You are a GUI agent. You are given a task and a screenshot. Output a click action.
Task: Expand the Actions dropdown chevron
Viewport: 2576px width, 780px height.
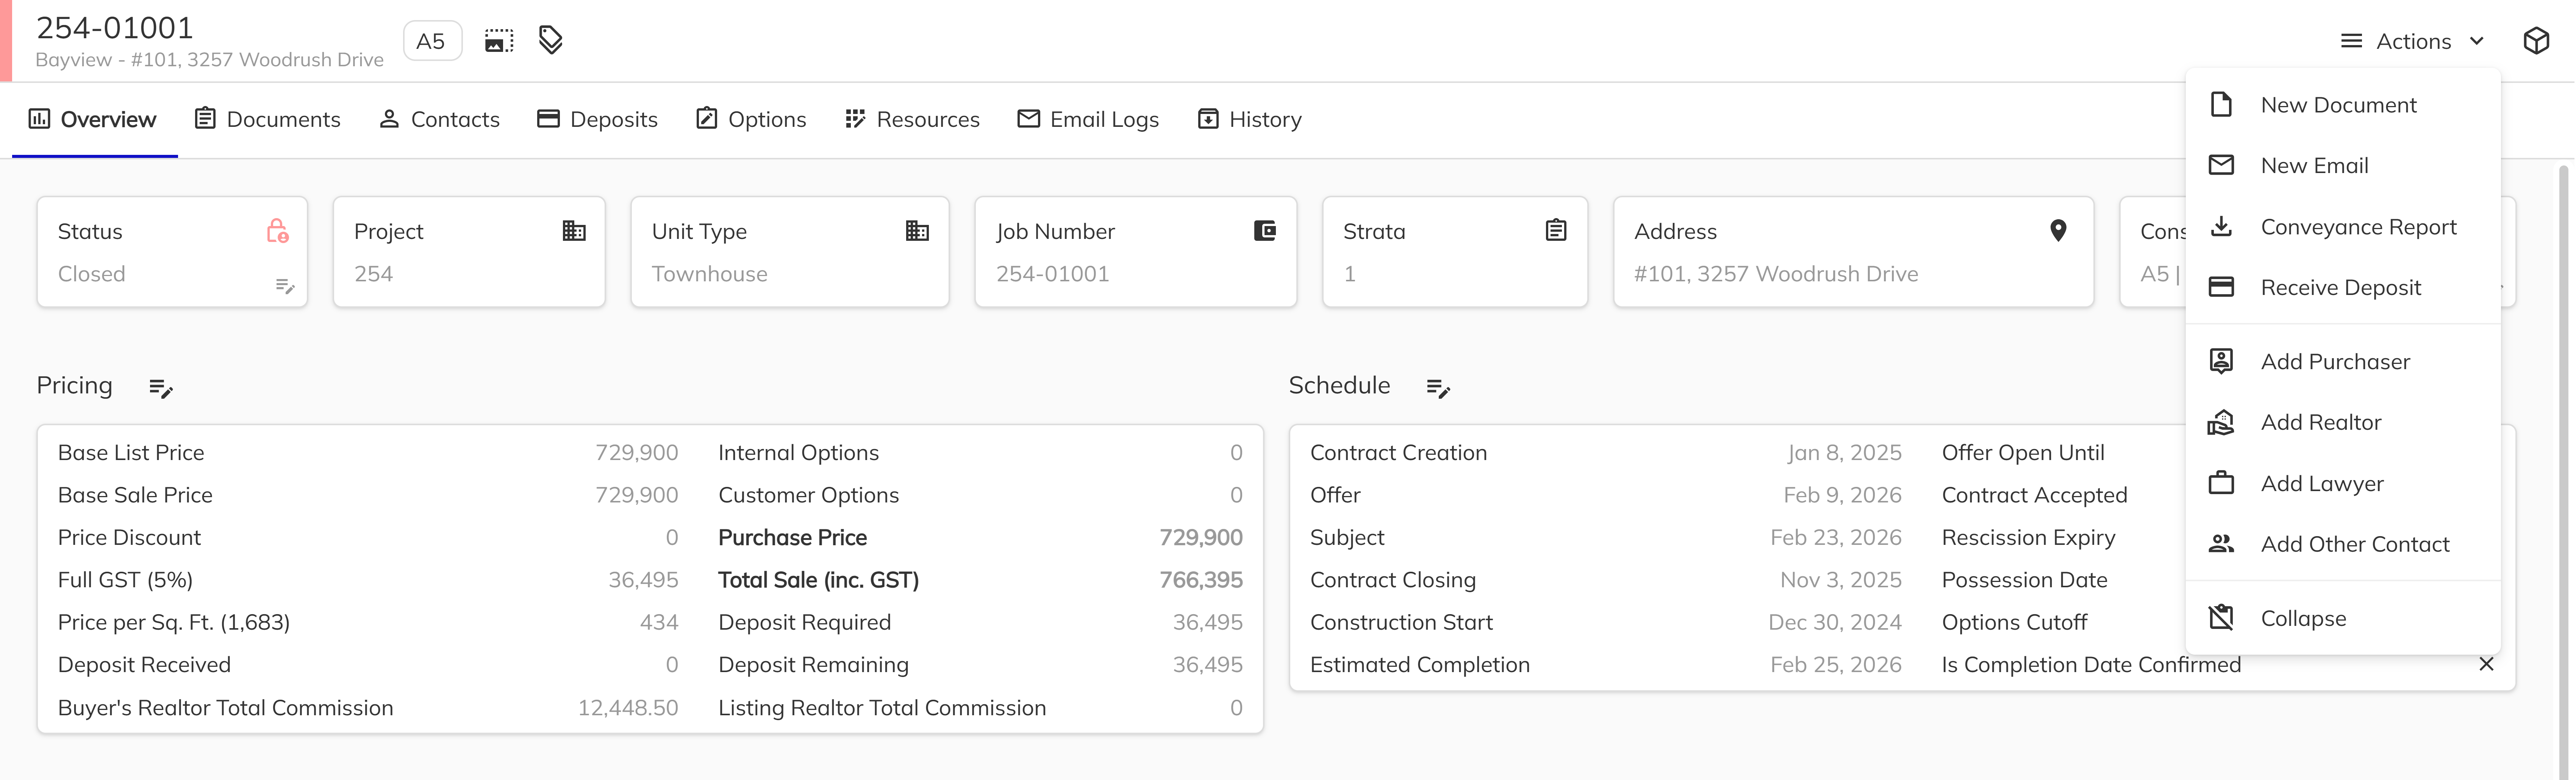coord(2477,41)
